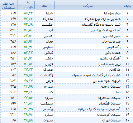
Task: Select the company سیمان هگمتان
Action: 110,104
